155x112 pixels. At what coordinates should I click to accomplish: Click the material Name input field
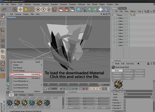[x=138, y=94]
